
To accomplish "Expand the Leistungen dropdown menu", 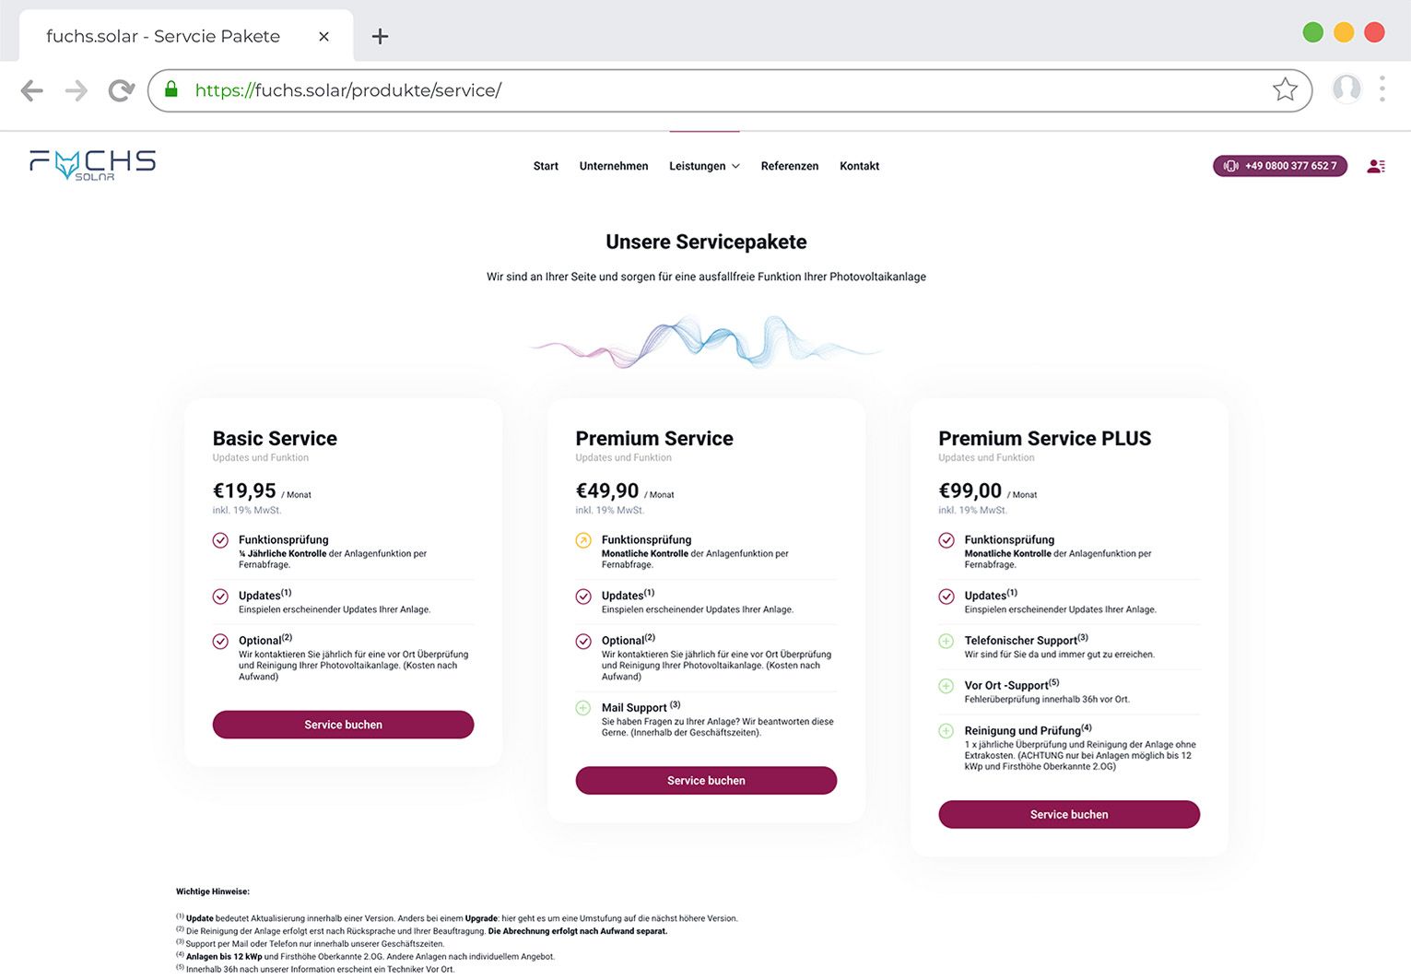I will pos(704,166).
